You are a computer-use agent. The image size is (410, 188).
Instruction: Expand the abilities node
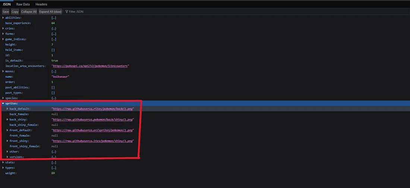pos(3,18)
